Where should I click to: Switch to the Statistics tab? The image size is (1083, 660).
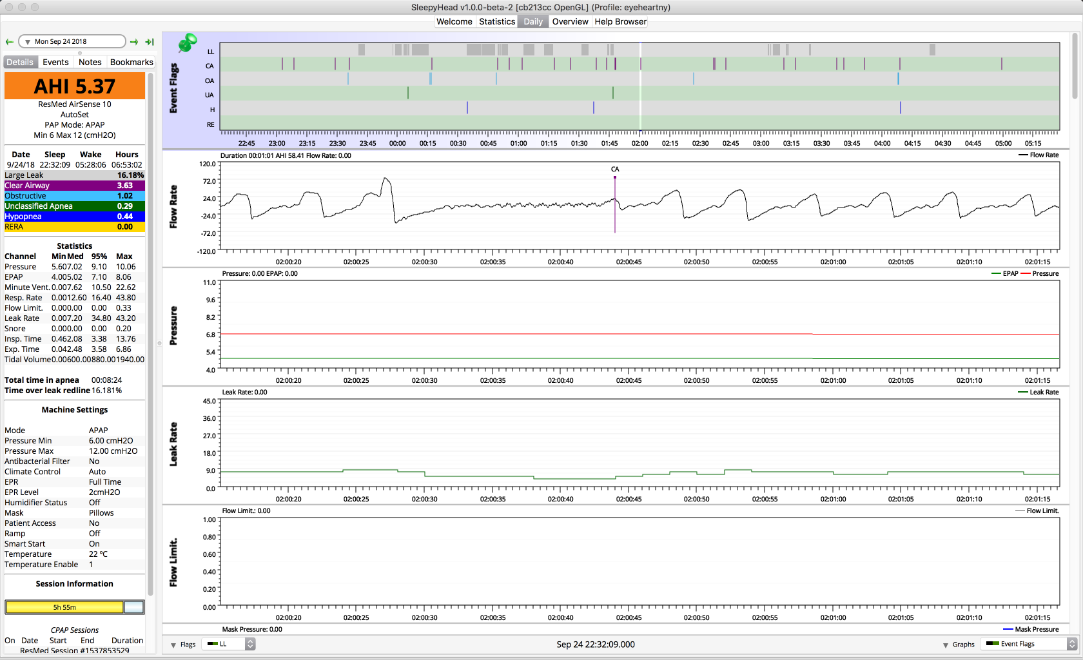[x=497, y=21]
